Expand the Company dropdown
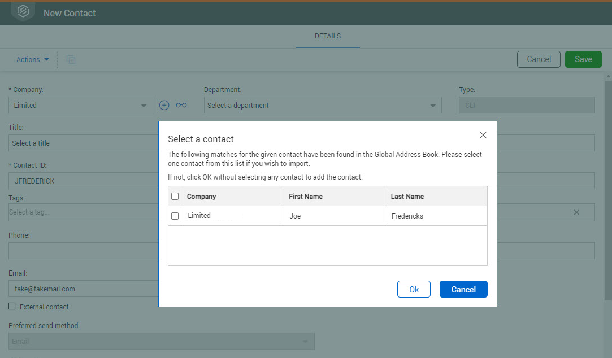This screenshot has height=358, width=612. [x=144, y=106]
